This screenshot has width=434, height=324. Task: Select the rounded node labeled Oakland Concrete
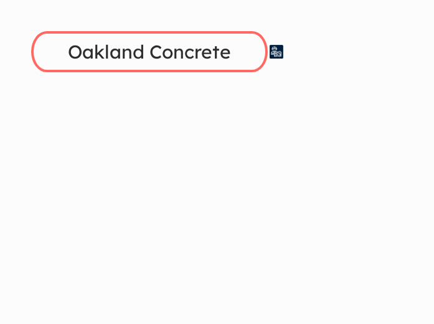(149, 52)
